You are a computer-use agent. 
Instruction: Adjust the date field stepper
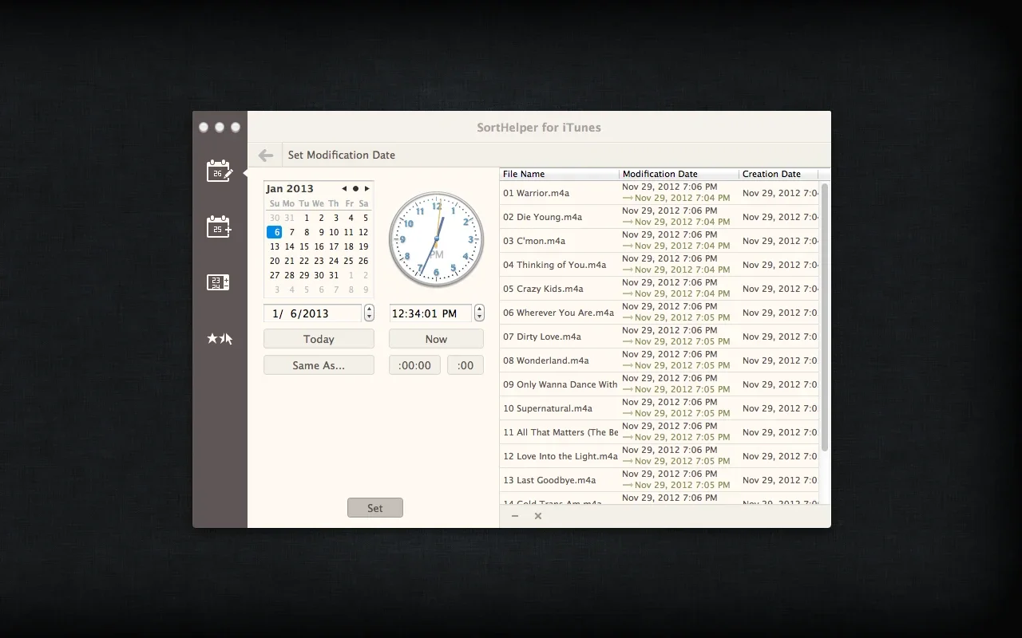click(x=369, y=313)
